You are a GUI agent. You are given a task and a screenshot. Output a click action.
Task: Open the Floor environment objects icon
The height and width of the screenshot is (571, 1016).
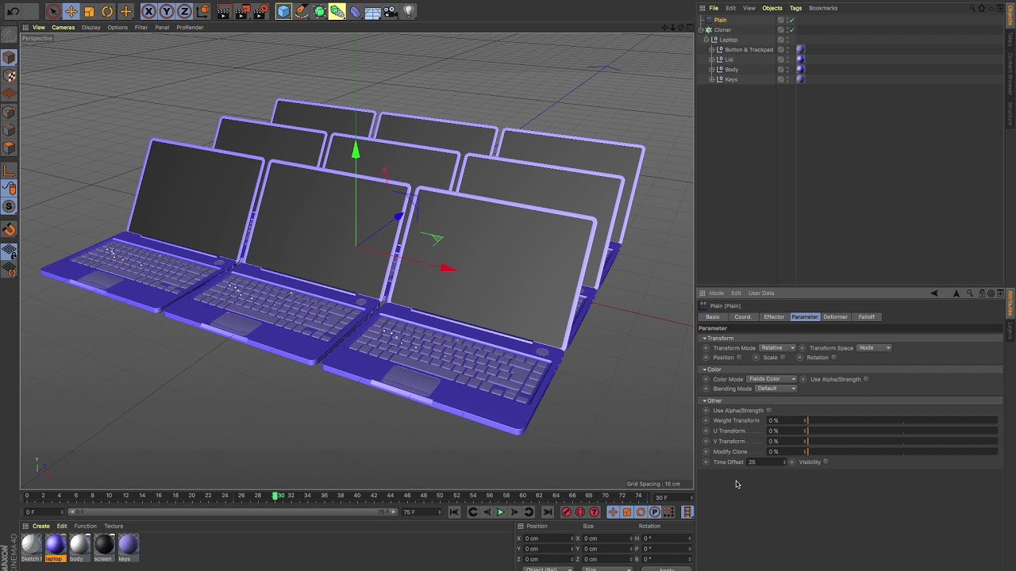pyautogui.click(x=373, y=11)
